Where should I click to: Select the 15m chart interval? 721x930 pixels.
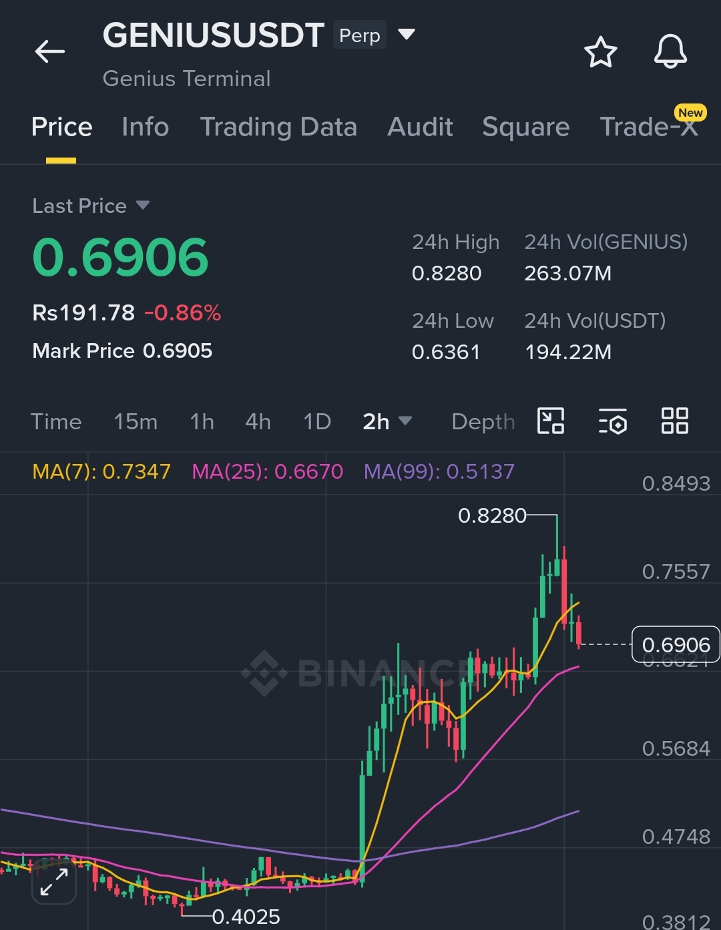tap(136, 422)
